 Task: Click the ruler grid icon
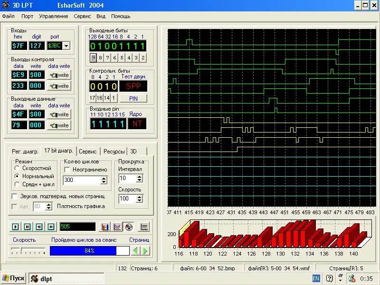[145, 227]
